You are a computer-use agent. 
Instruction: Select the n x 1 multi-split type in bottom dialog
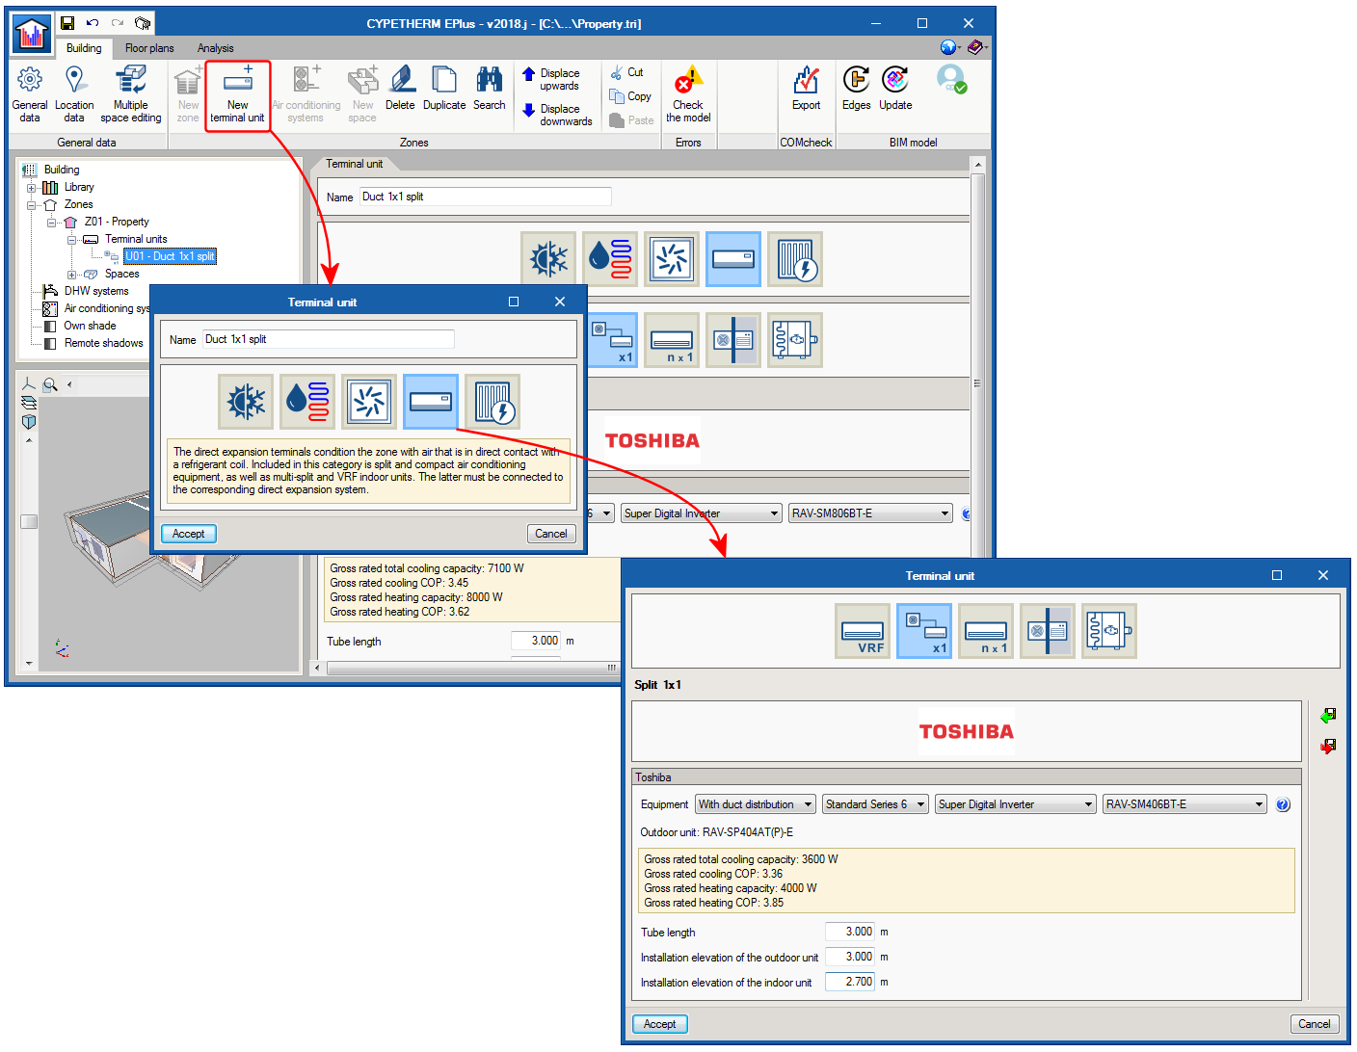(986, 631)
